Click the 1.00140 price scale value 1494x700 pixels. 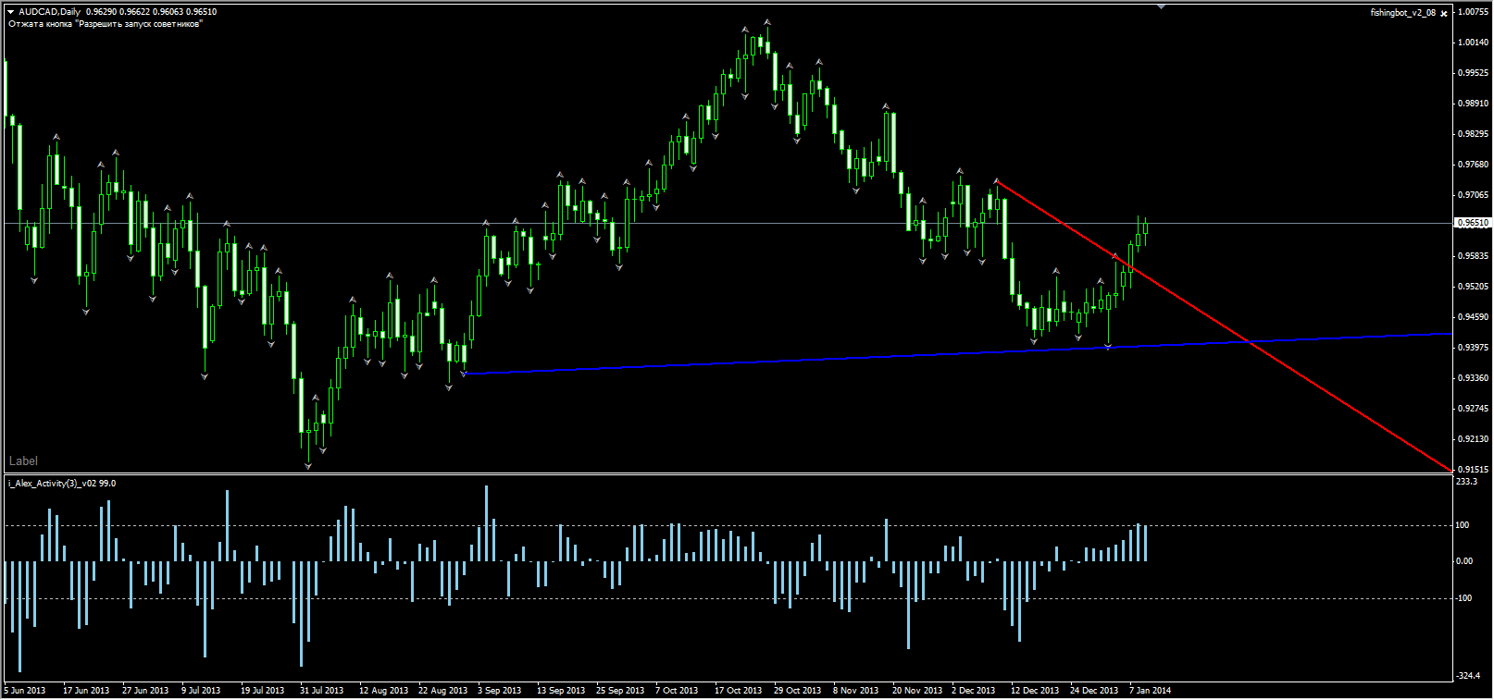[1474, 43]
